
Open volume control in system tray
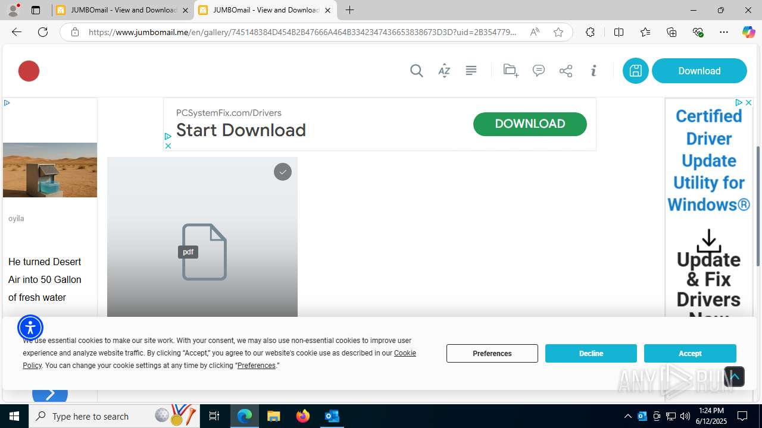pyautogui.click(x=685, y=416)
